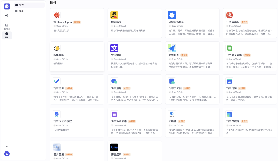This screenshot has width=278, height=161.
Task: Click the 天眼查 plugin icon
Action: click(172, 114)
